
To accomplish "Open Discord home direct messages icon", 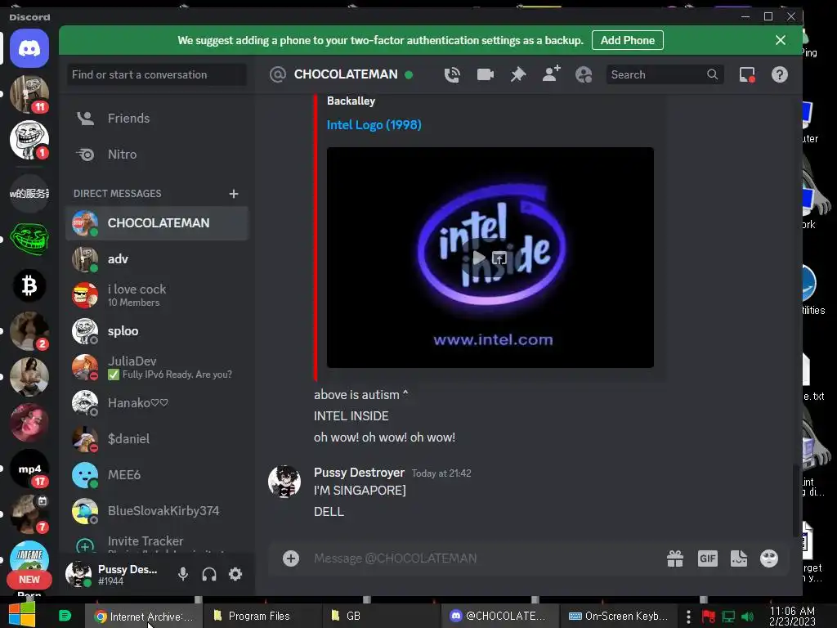I will (x=29, y=48).
